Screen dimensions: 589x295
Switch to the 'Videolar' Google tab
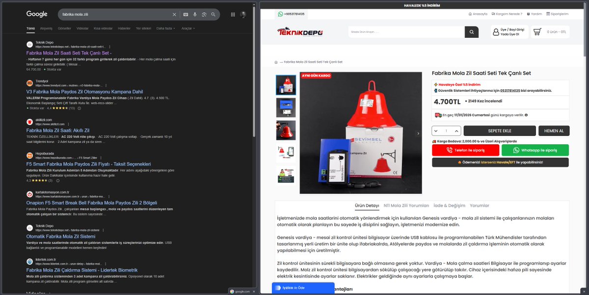pyautogui.click(x=82, y=28)
